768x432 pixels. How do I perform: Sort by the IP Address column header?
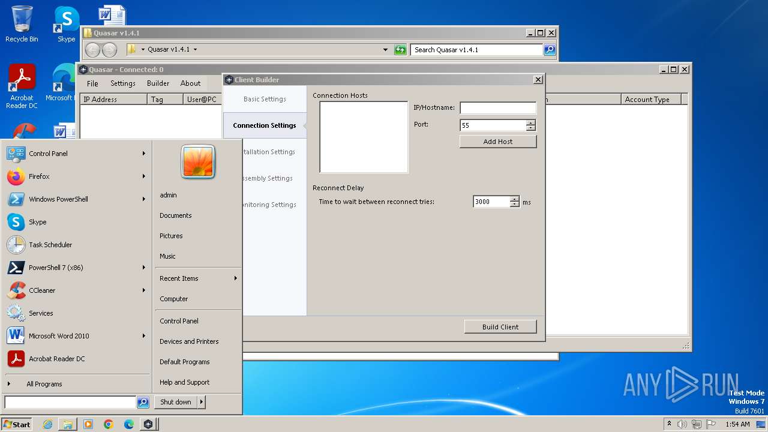[113, 100]
